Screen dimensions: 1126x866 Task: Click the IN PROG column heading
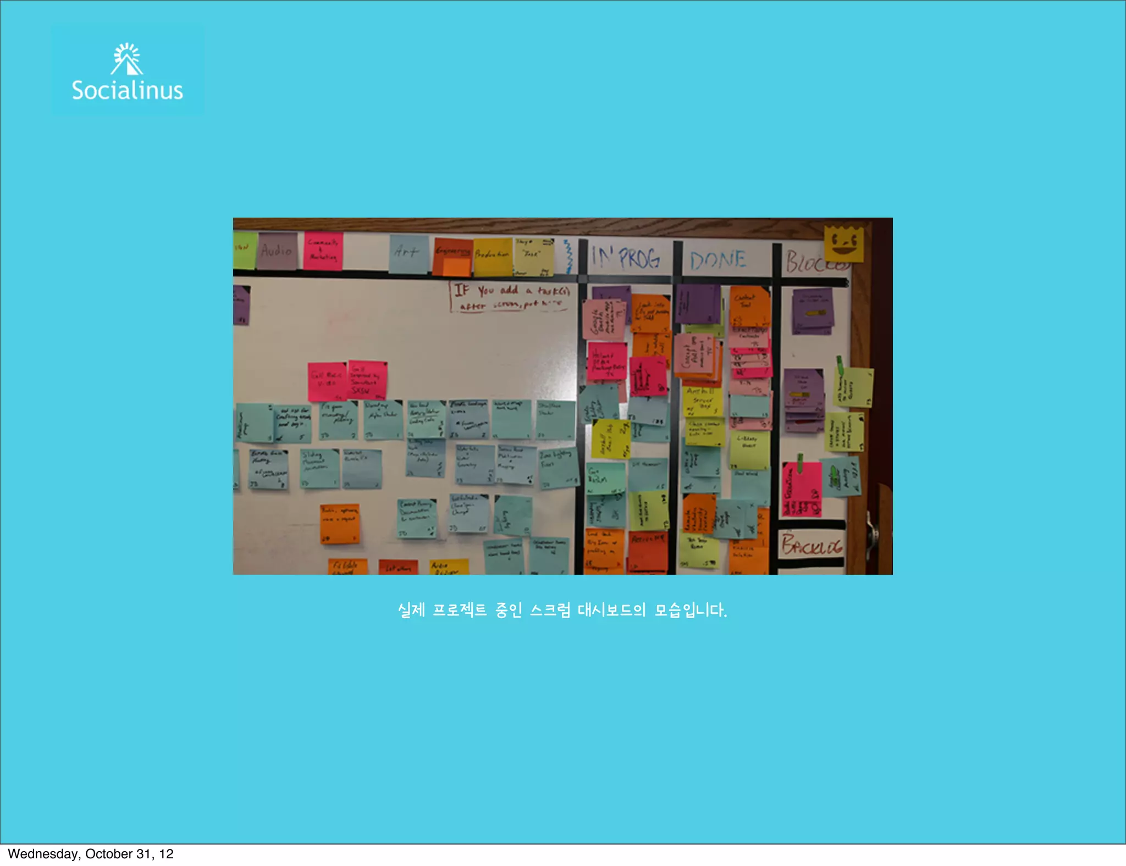coord(626,258)
